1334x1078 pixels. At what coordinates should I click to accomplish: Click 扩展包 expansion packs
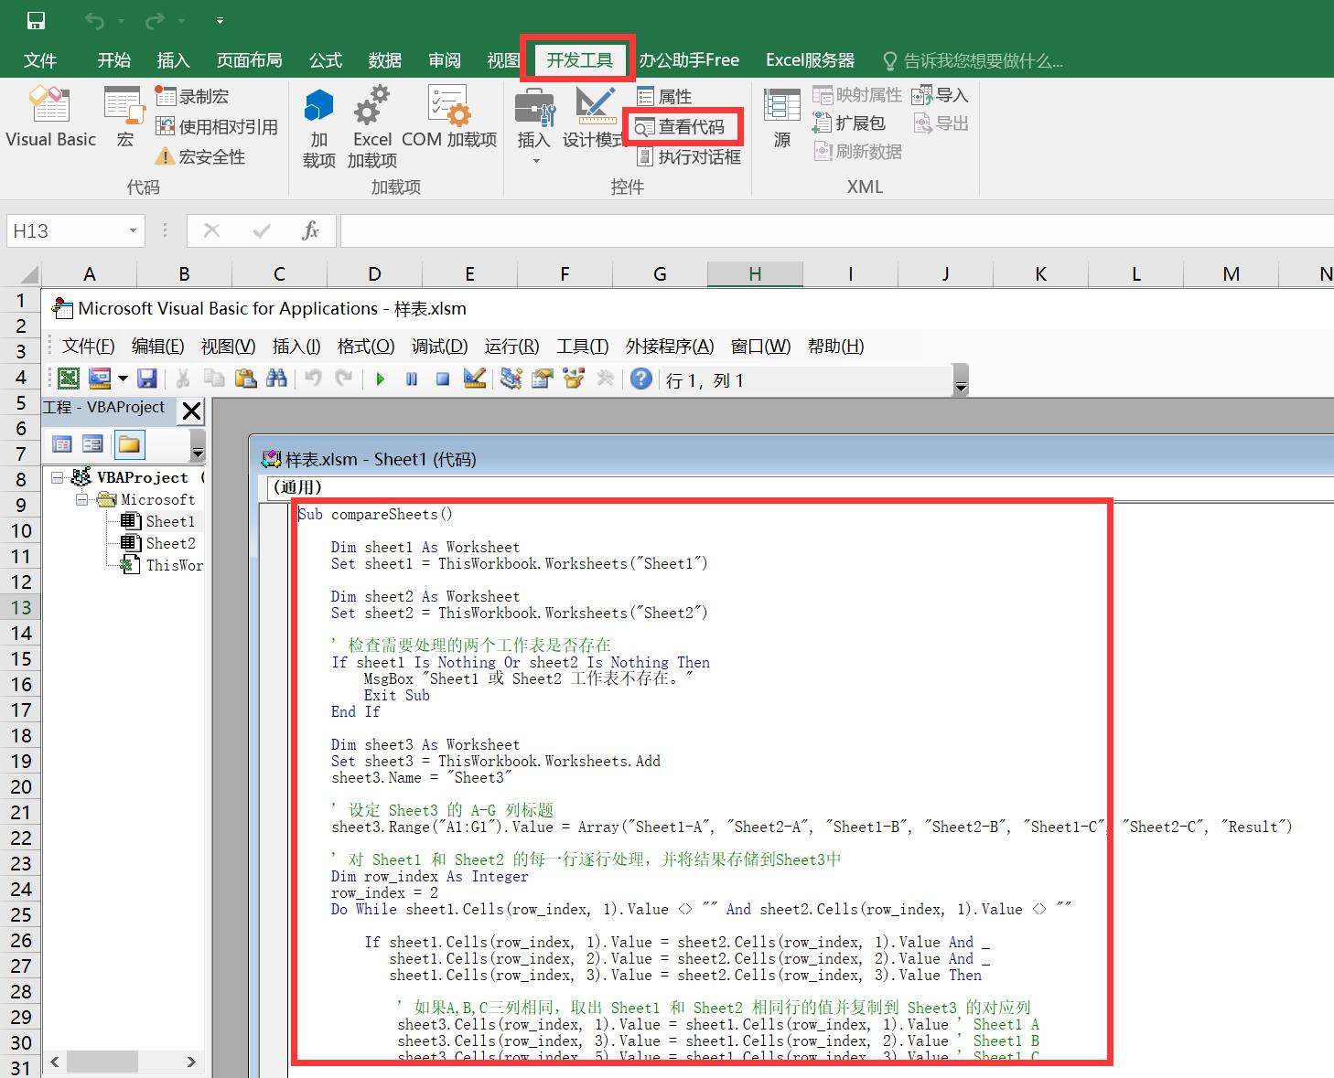point(848,123)
